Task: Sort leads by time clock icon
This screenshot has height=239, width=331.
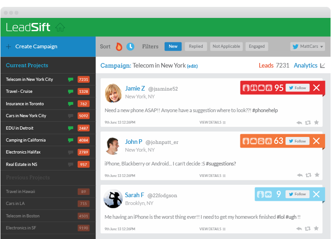Action: pos(130,46)
